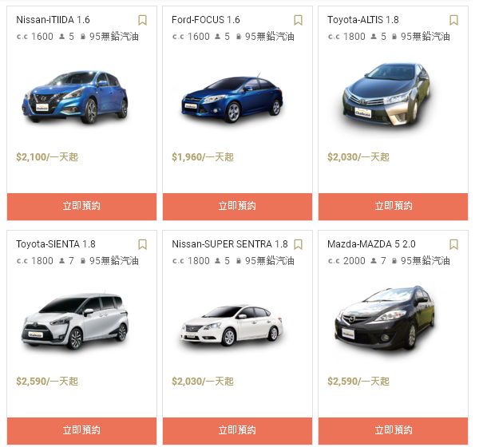Image resolution: width=479 pixels, height=447 pixels.
Task: Bookmark the Toyota-SIENTA 1.8 car
Action: [142, 244]
